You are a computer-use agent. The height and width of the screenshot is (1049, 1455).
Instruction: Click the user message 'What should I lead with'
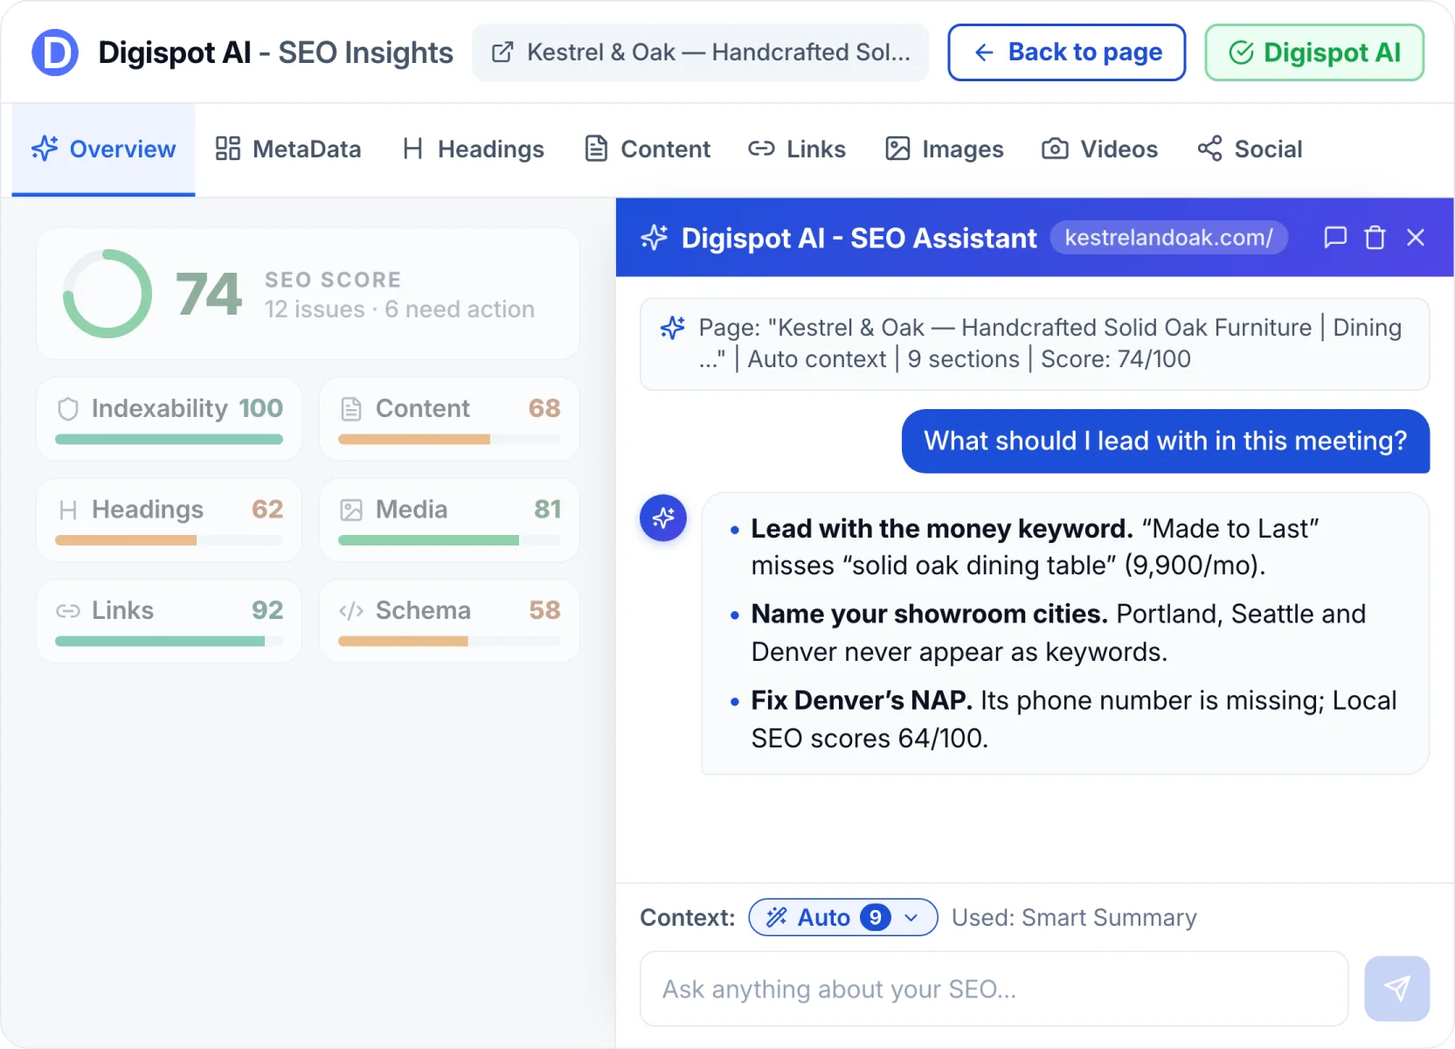tap(1166, 441)
